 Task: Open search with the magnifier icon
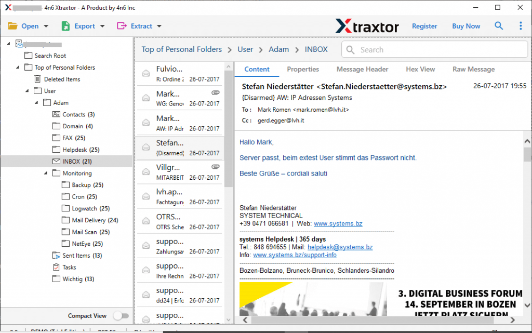(x=498, y=25)
